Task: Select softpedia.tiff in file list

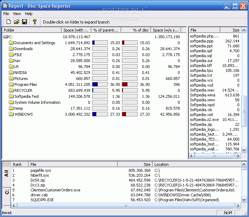Action: click(x=201, y=66)
